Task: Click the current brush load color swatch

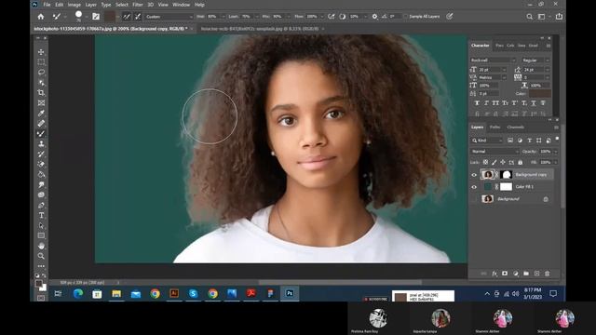Action: click(x=110, y=17)
